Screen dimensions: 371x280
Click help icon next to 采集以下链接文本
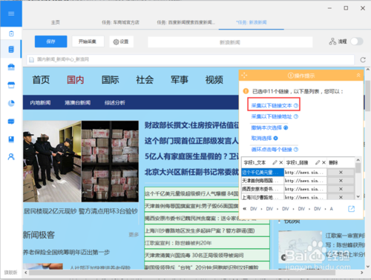[x=296, y=106]
